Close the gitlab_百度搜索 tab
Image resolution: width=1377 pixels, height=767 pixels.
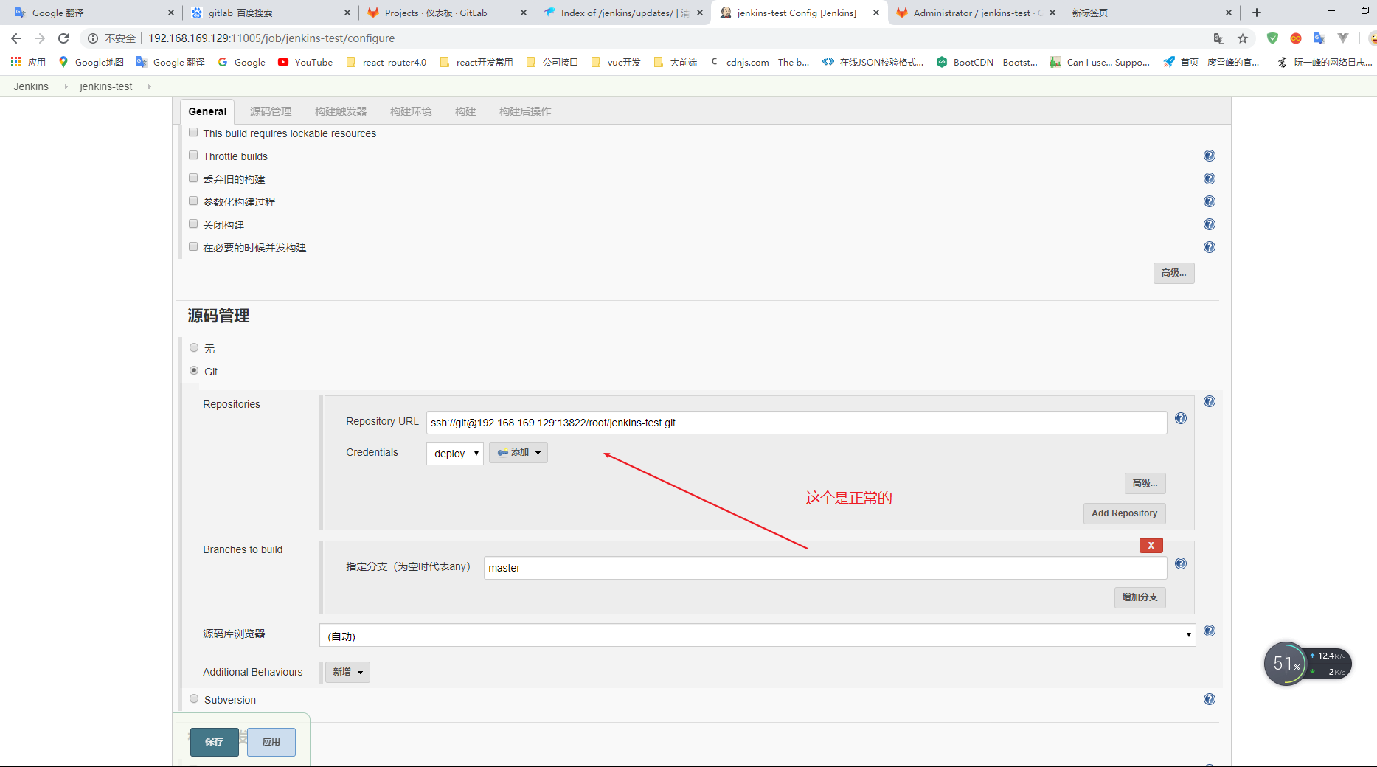coord(347,13)
